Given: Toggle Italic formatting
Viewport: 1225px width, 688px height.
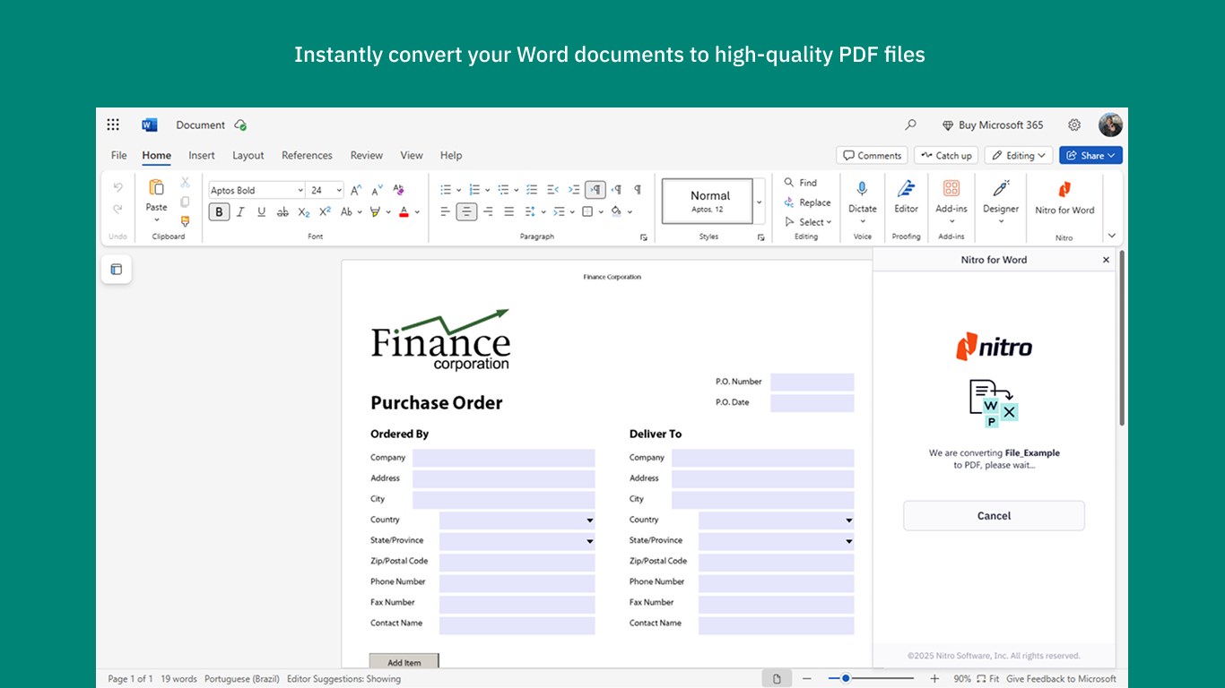Looking at the screenshot, I should coord(240,212).
